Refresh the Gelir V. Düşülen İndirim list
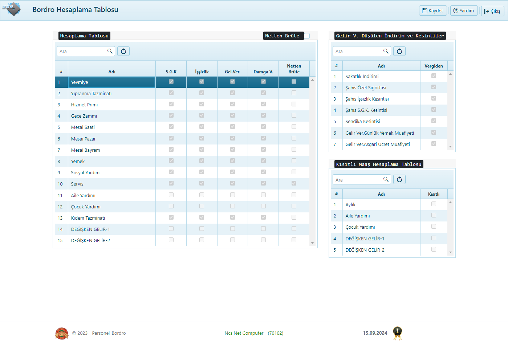This screenshot has height=342, width=508. point(399,51)
